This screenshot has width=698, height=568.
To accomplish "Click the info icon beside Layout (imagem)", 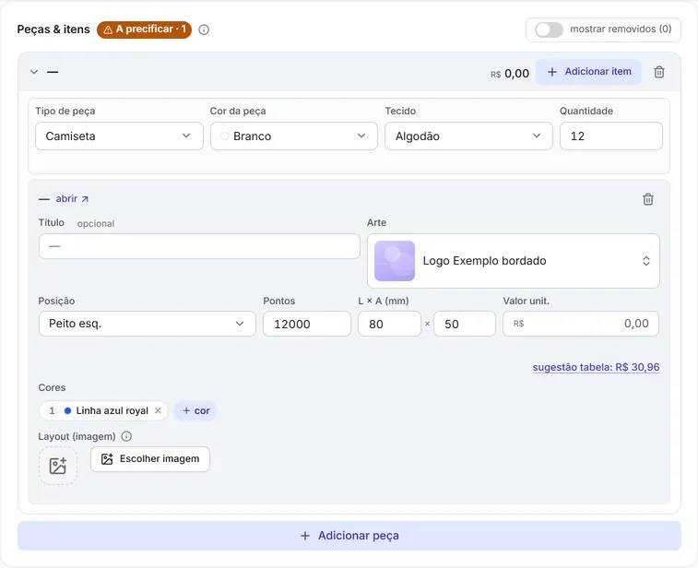I will [x=126, y=436].
